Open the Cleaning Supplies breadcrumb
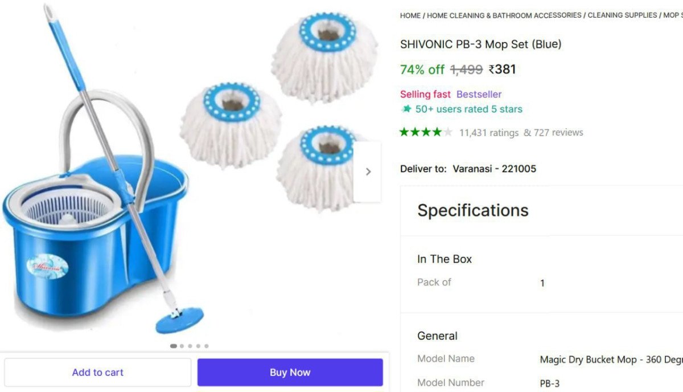Screen dimensions: 683x392 [x=622, y=15]
